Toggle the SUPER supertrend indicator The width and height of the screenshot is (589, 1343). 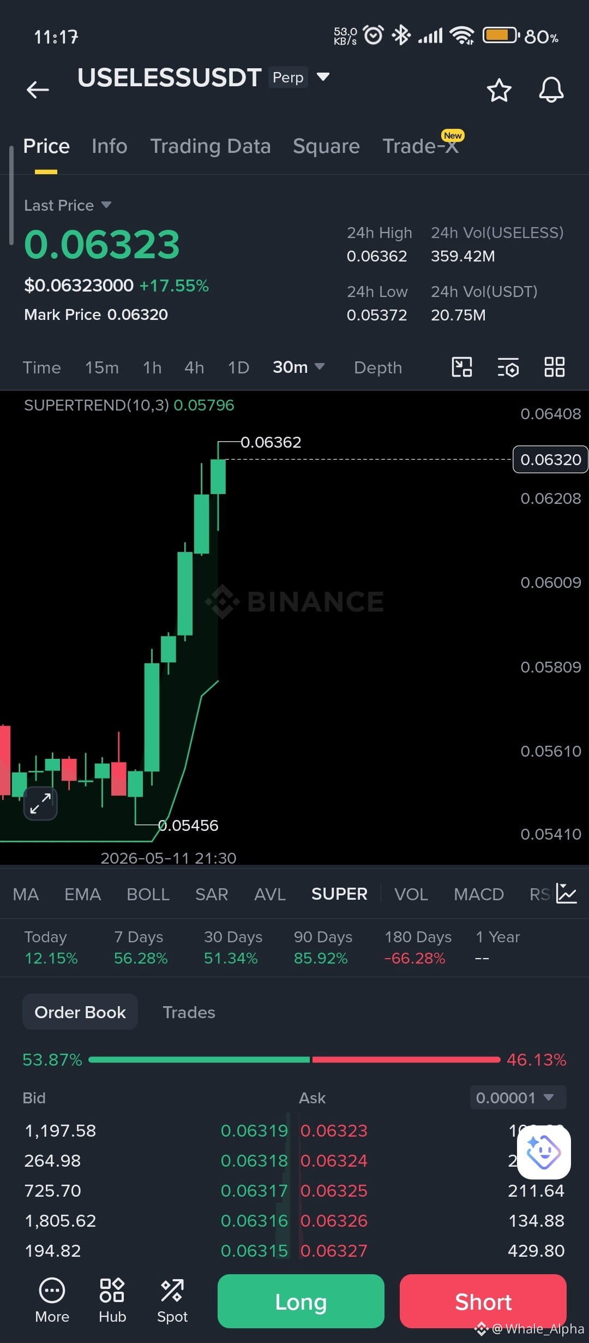(x=339, y=894)
